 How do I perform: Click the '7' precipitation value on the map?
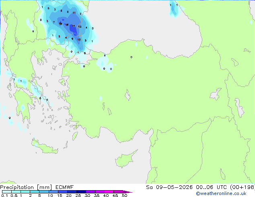pyautogui.click(x=54, y=22)
